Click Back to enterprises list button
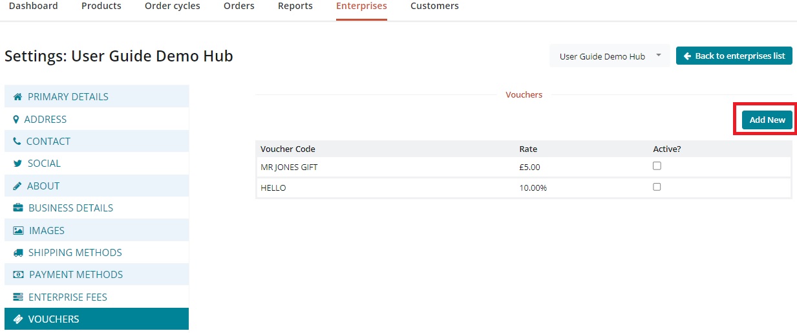 pyautogui.click(x=734, y=56)
